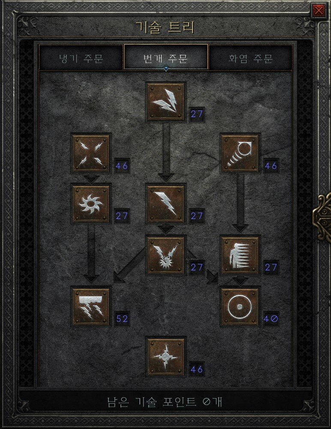Choose the Nova skill icon
The height and width of the screenshot is (429, 331).
[x=91, y=204]
